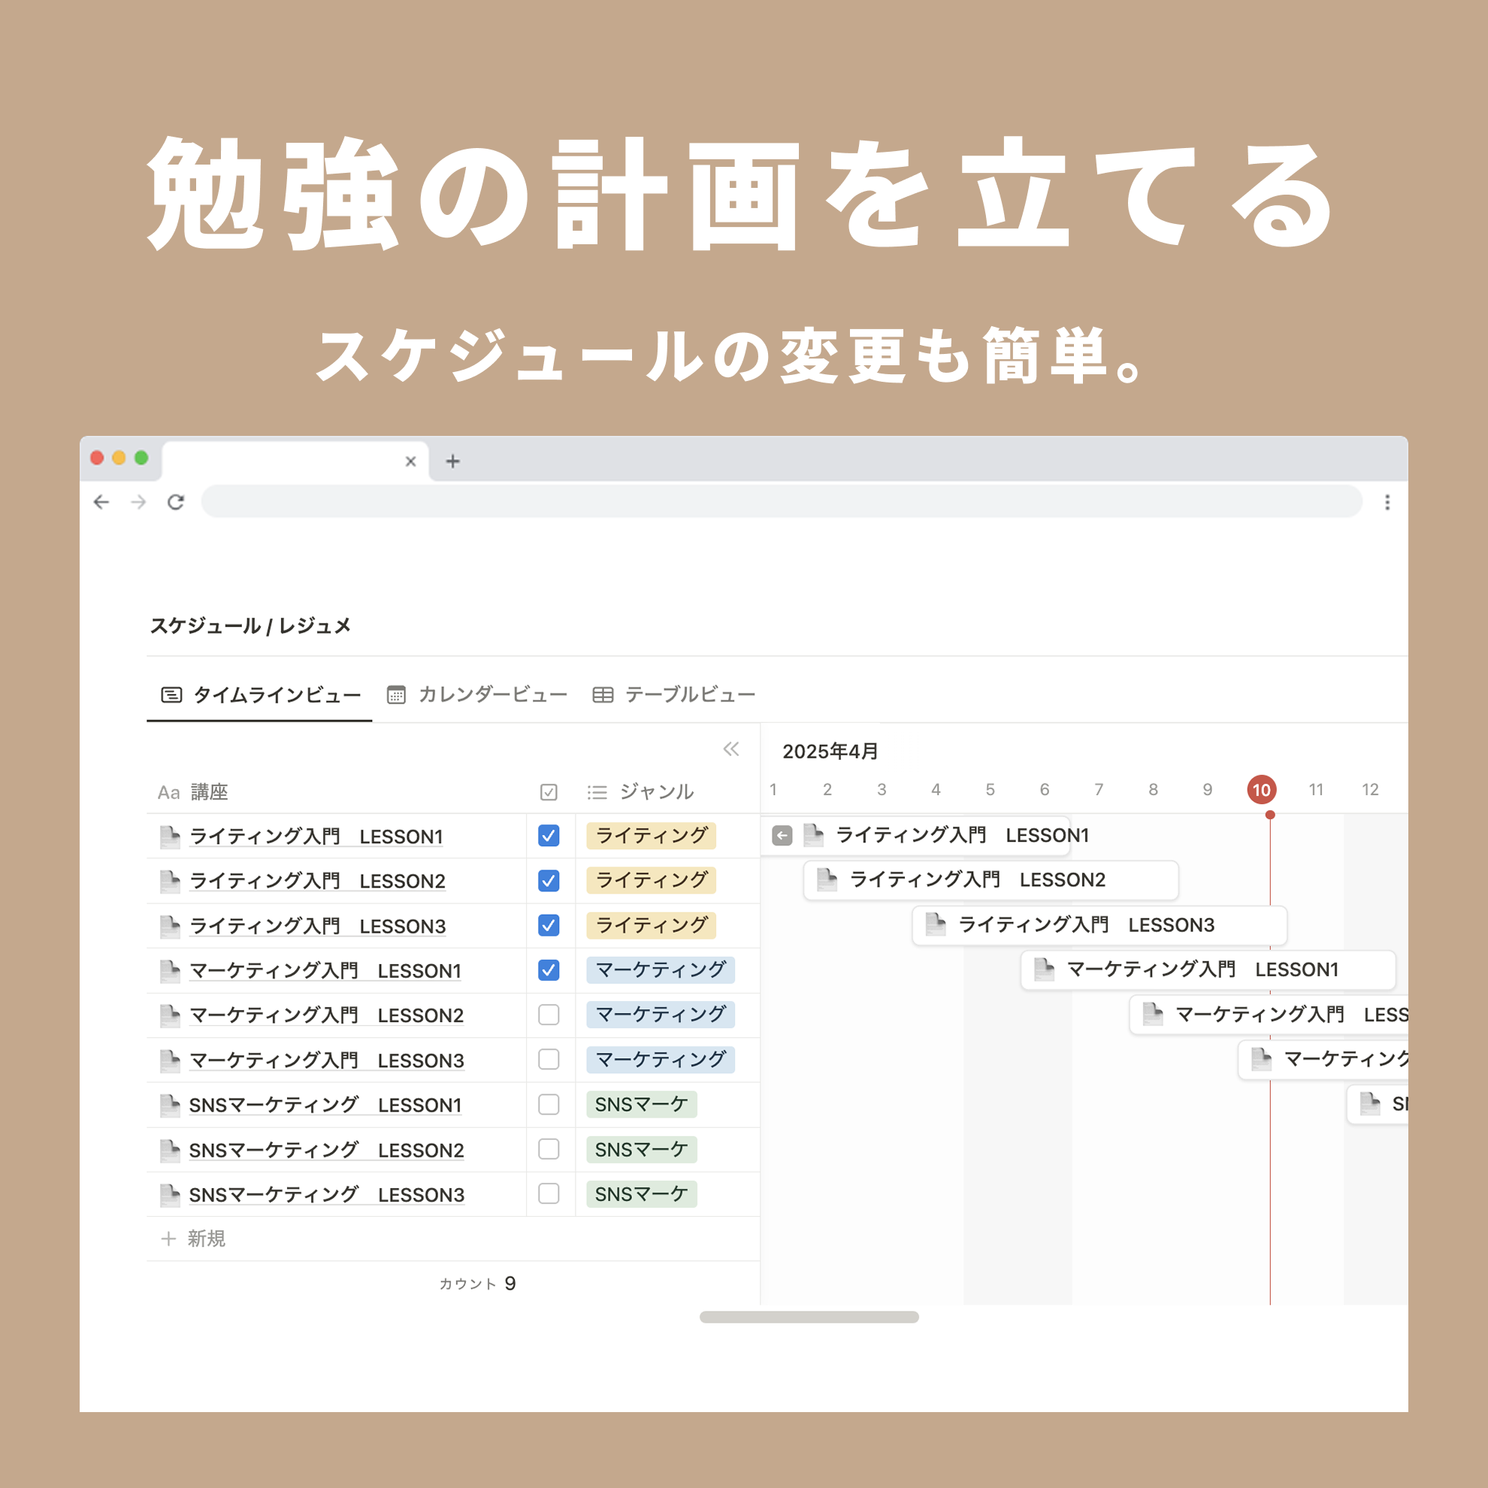The height and width of the screenshot is (1488, 1488).
Task: Open the マーケティング入門 LESSON3 page link
Action: (x=327, y=1060)
